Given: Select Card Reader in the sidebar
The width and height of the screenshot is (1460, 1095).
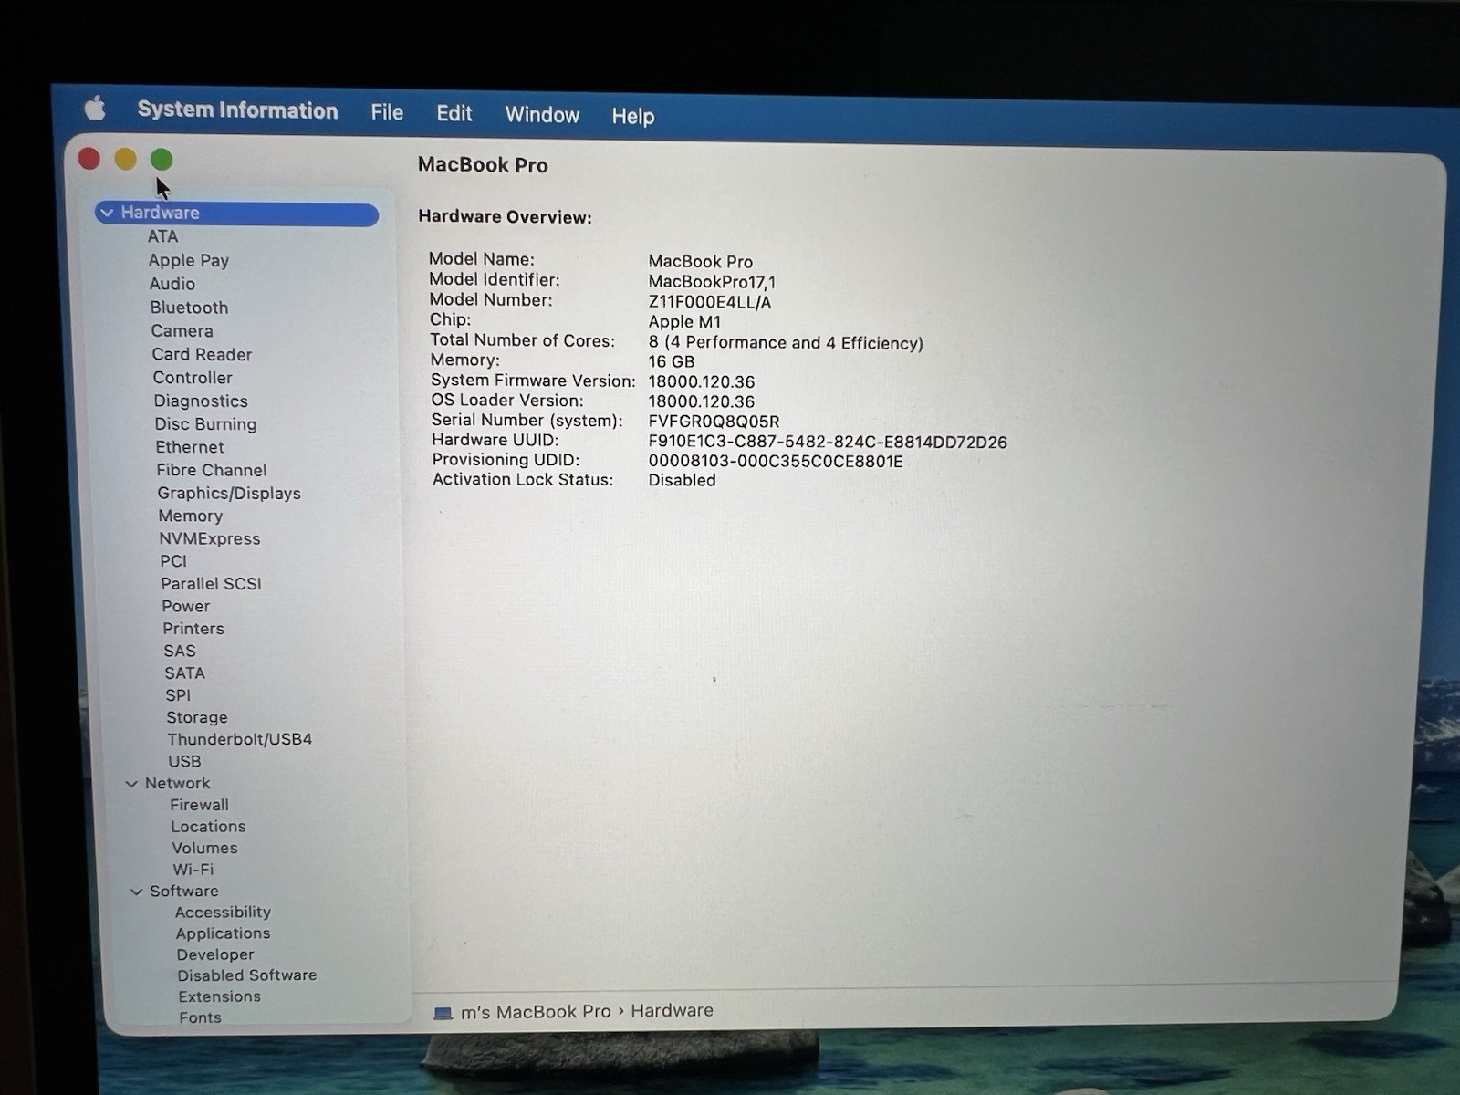Looking at the screenshot, I should point(202,354).
